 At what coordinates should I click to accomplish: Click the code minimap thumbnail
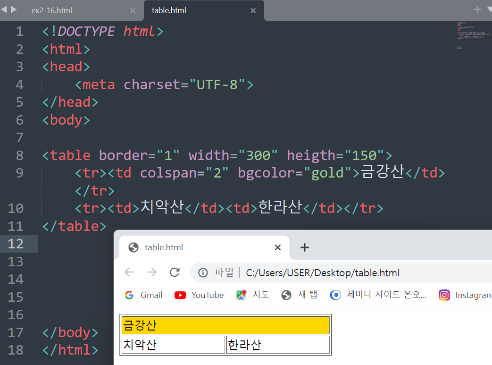click(473, 35)
